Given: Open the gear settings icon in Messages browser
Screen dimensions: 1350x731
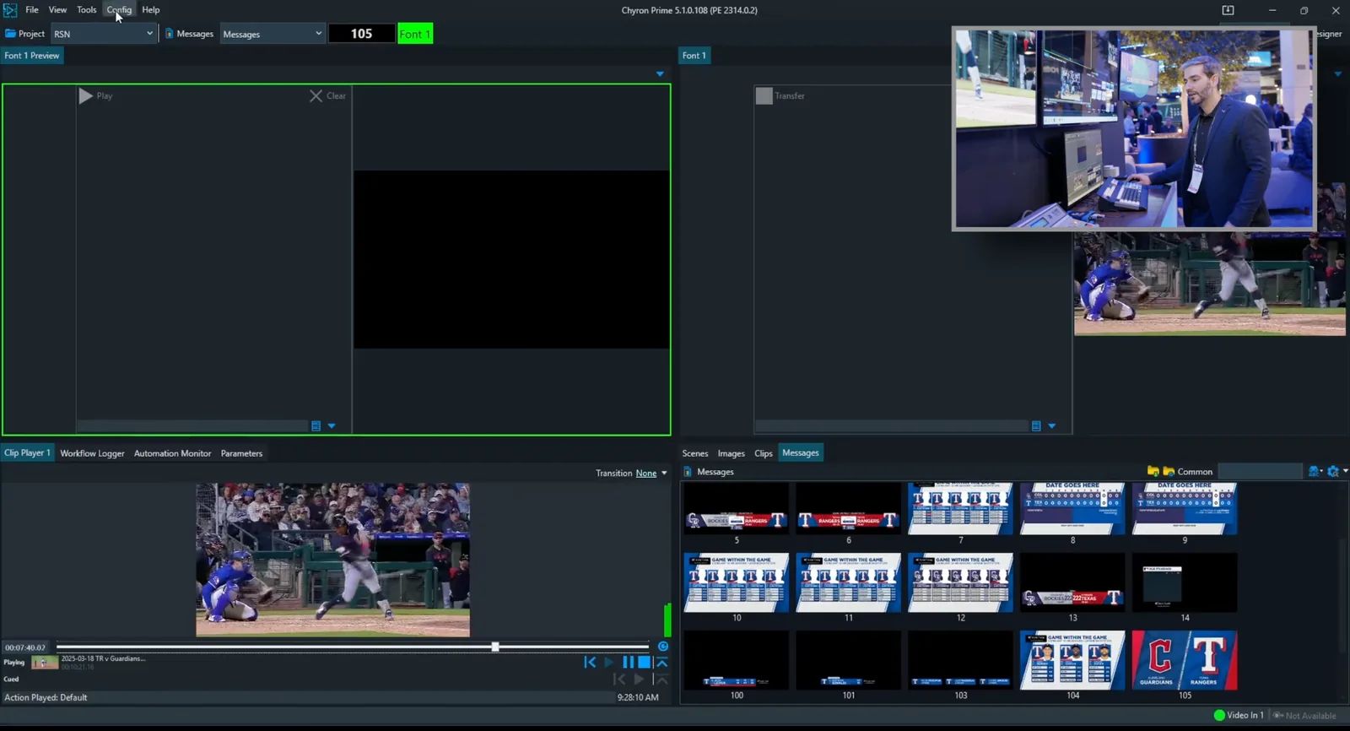Looking at the screenshot, I should tap(1333, 471).
